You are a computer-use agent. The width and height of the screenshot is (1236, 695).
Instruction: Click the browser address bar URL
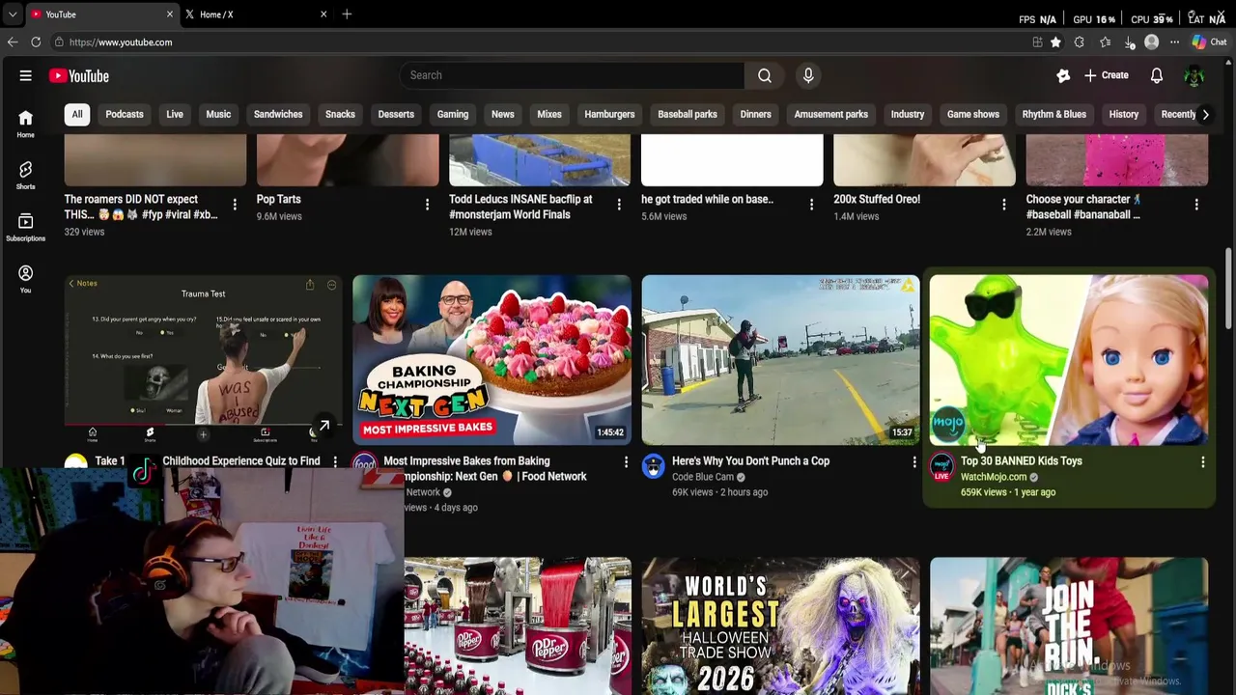(121, 42)
